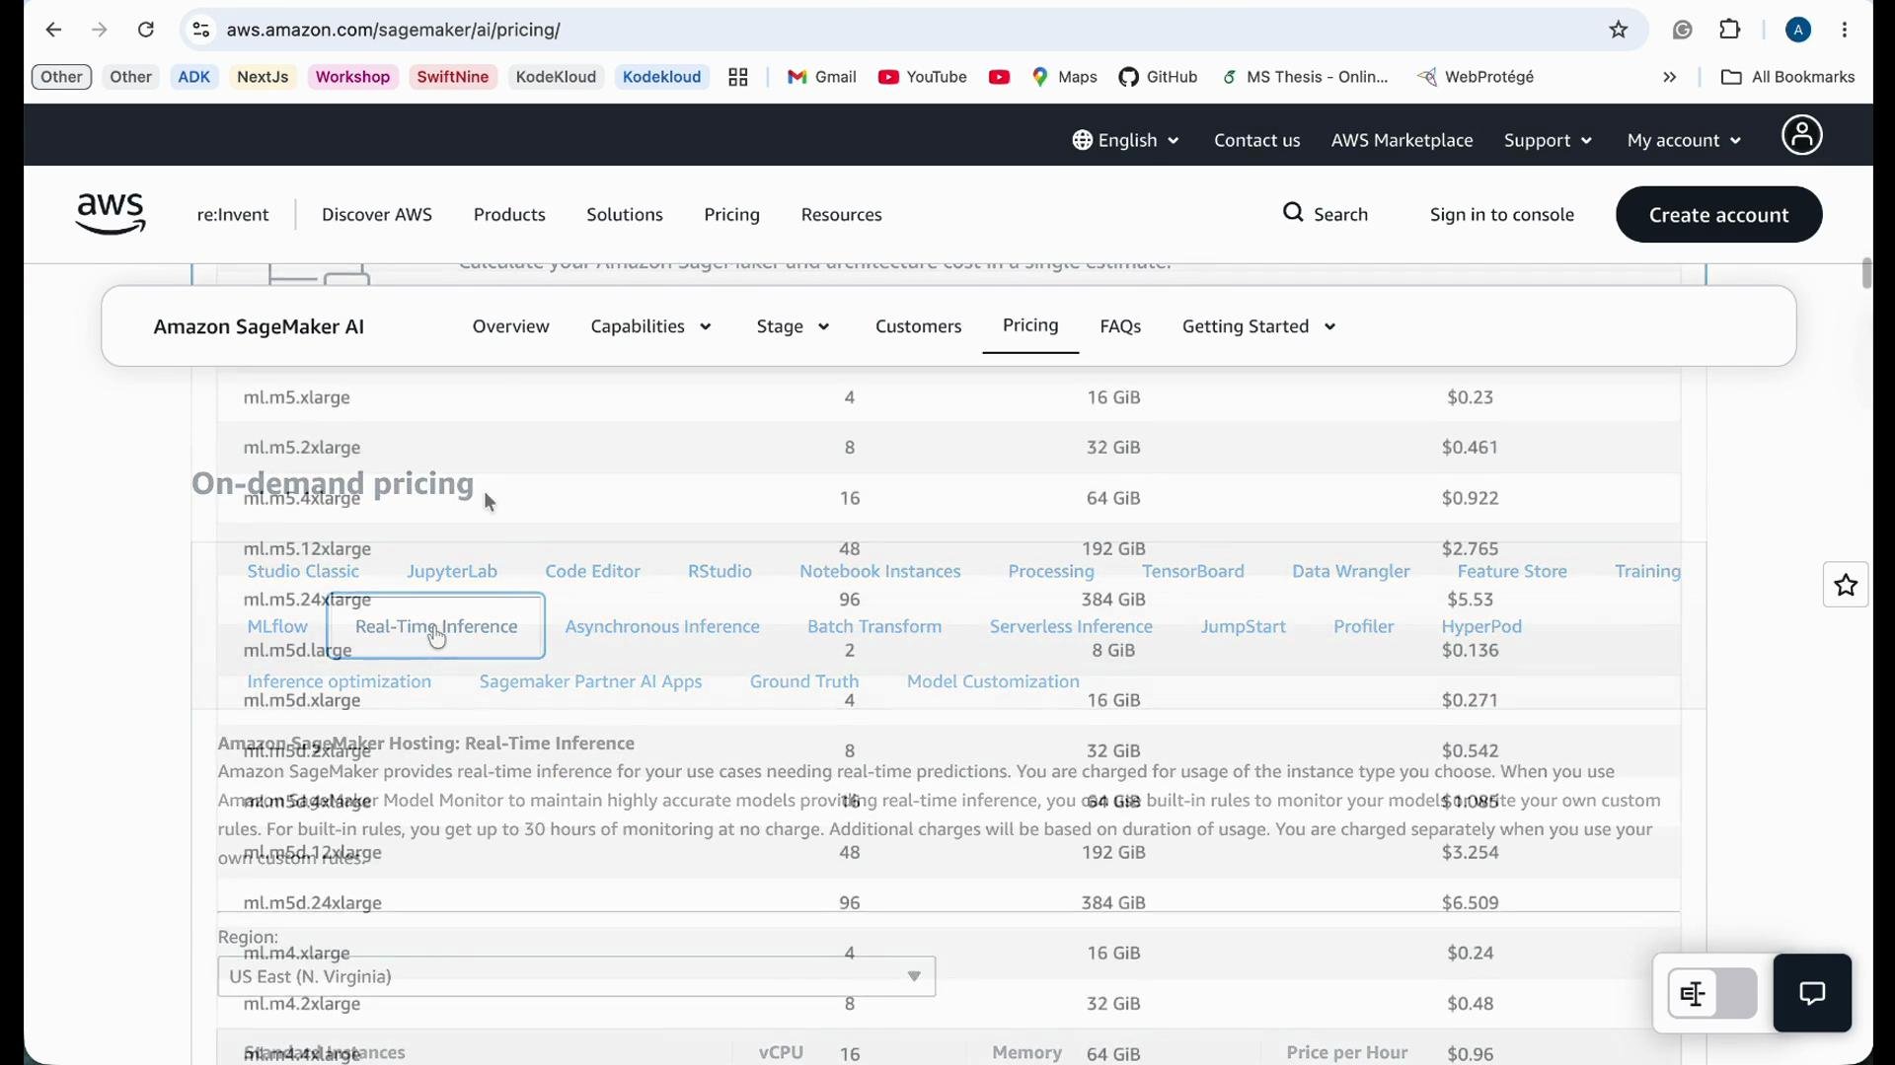
Task: Open the WebProtégé bookmark
Action: tap(1478, 78)
